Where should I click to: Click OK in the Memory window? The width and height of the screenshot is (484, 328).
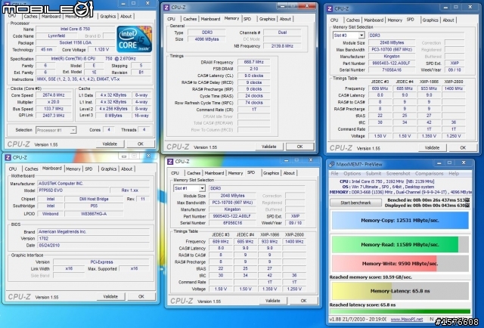point(299,147)
